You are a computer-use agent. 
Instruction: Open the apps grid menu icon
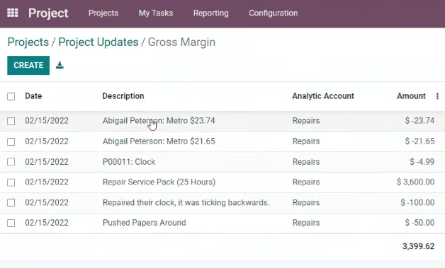[x=13, y=13]
